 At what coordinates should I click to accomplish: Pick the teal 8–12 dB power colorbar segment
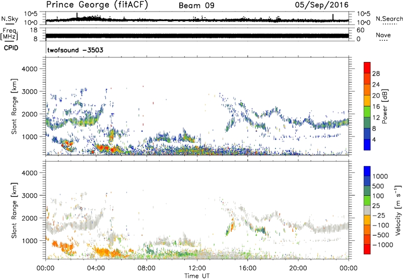pyautogui.click(x=367, y=123)
